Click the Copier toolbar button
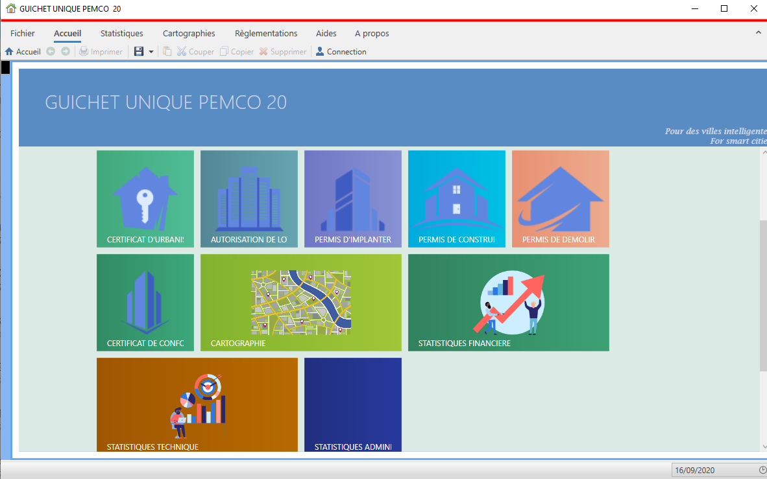Image resolution: width=767 pixels, height=479 pixels. click(x=237, y=52)
